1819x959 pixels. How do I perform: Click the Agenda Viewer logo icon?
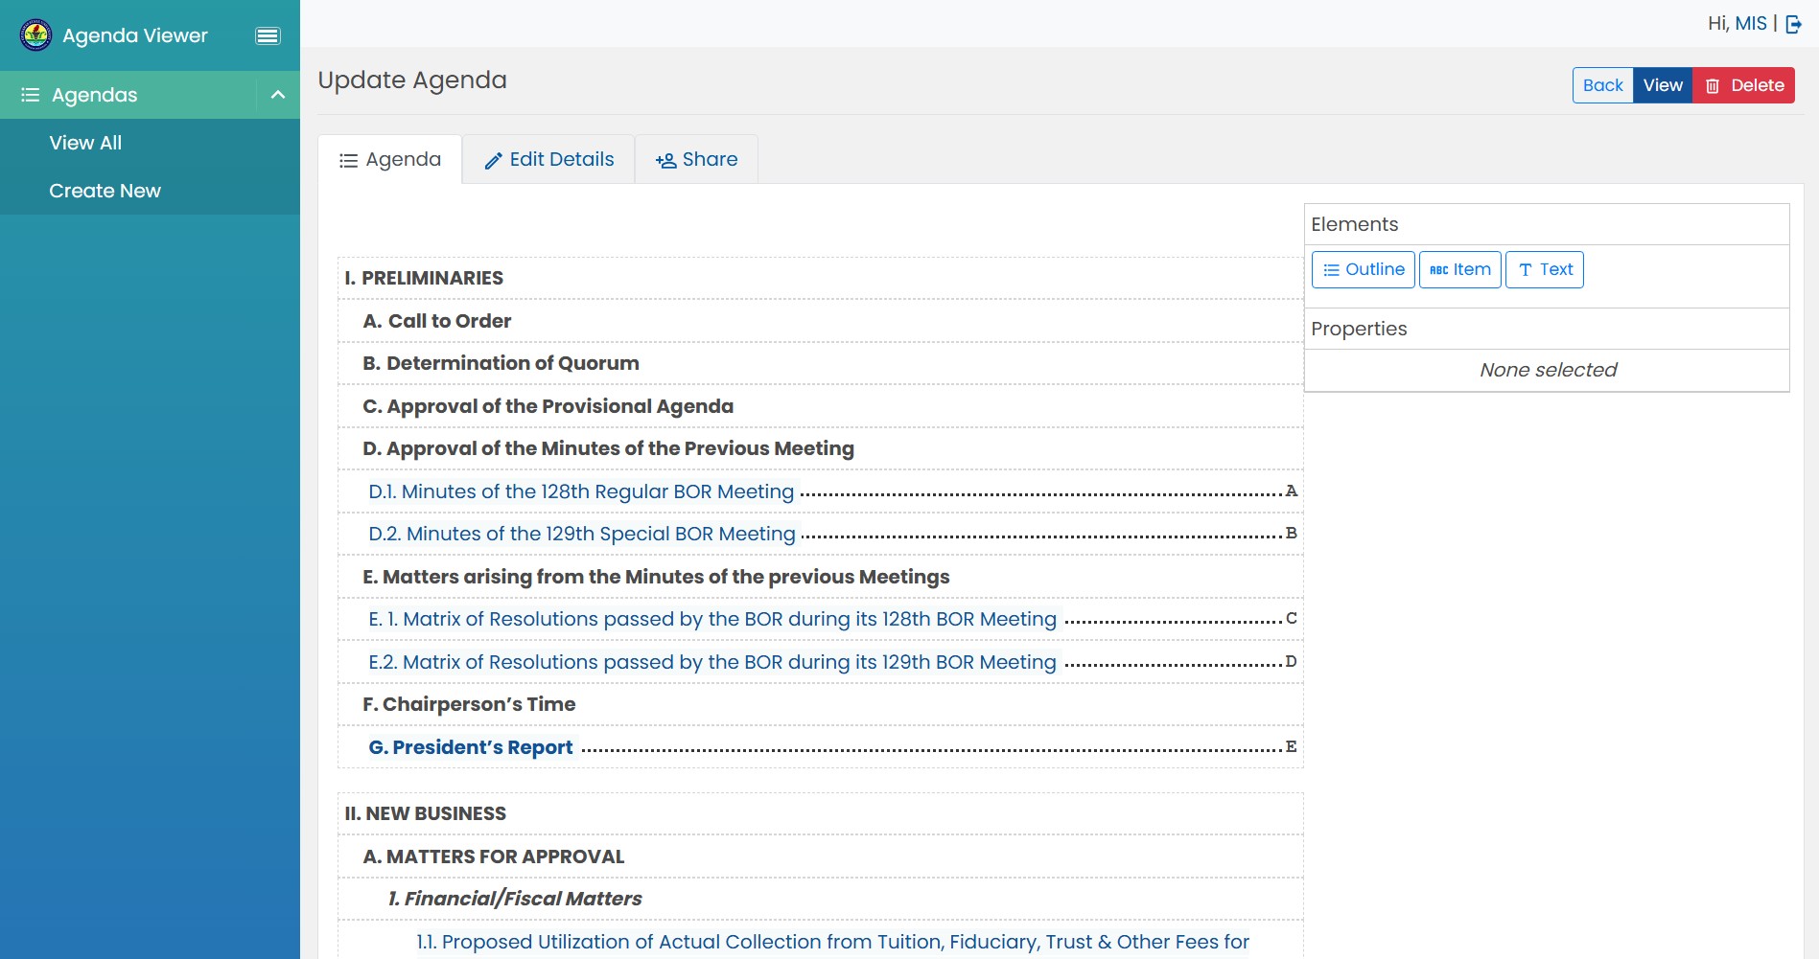point(35,35)
